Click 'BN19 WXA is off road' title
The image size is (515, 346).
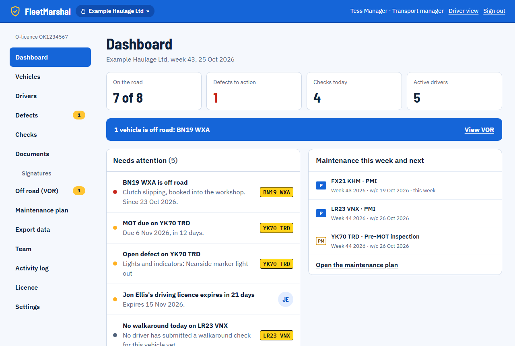[155, 182]
